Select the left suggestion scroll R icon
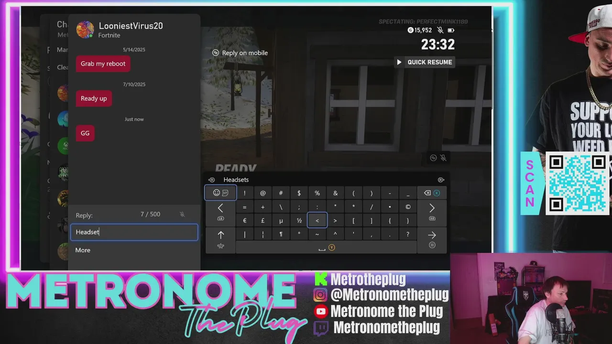This screenshot has height=344, width=612. [211, 180]
